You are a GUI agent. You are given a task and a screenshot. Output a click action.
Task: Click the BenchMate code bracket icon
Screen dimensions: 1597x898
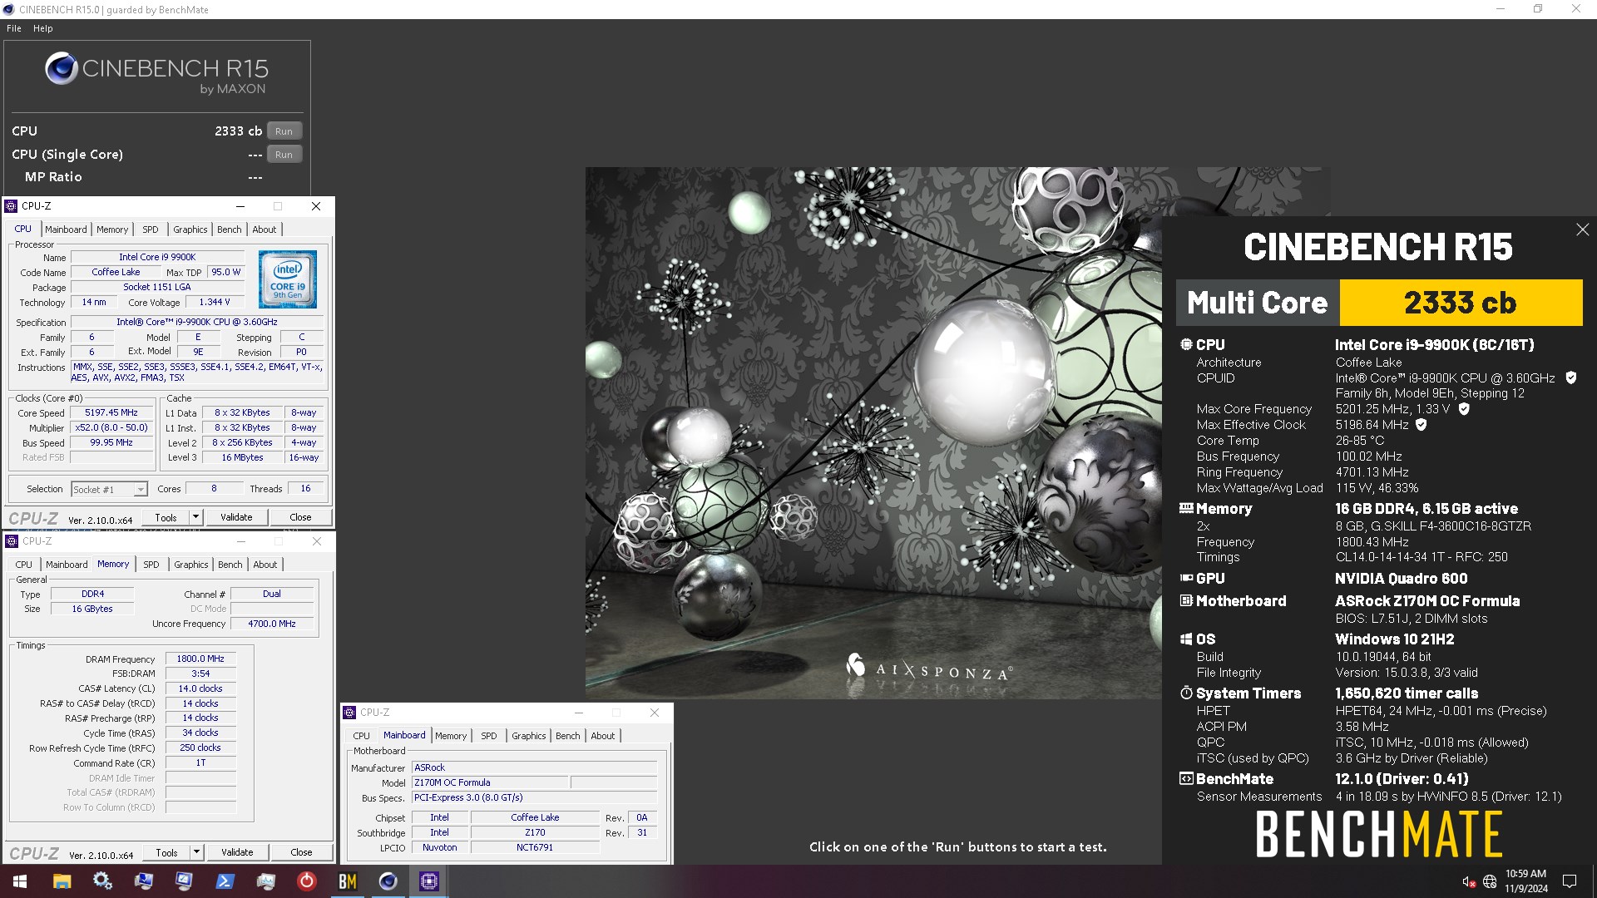click(1186, 778)
